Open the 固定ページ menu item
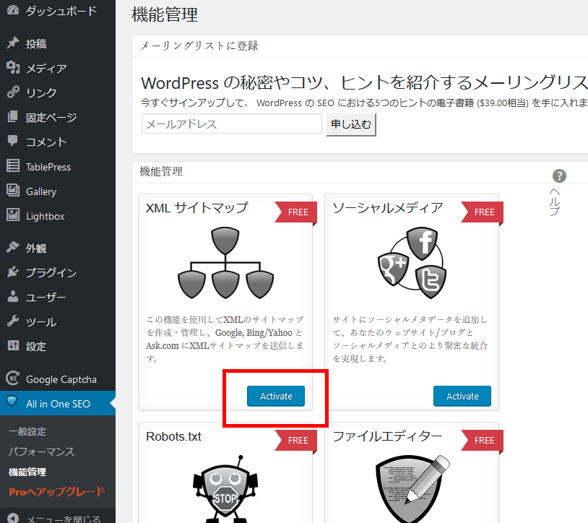 pyautogui.click(x=51, y=117)
